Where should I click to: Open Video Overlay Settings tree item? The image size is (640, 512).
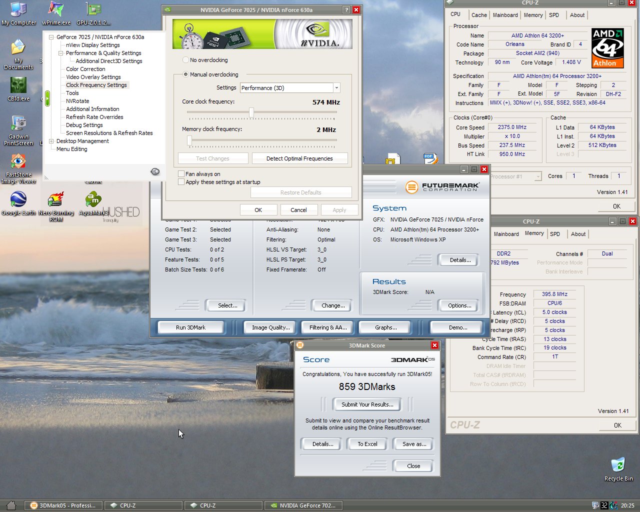tap(93, 77)
